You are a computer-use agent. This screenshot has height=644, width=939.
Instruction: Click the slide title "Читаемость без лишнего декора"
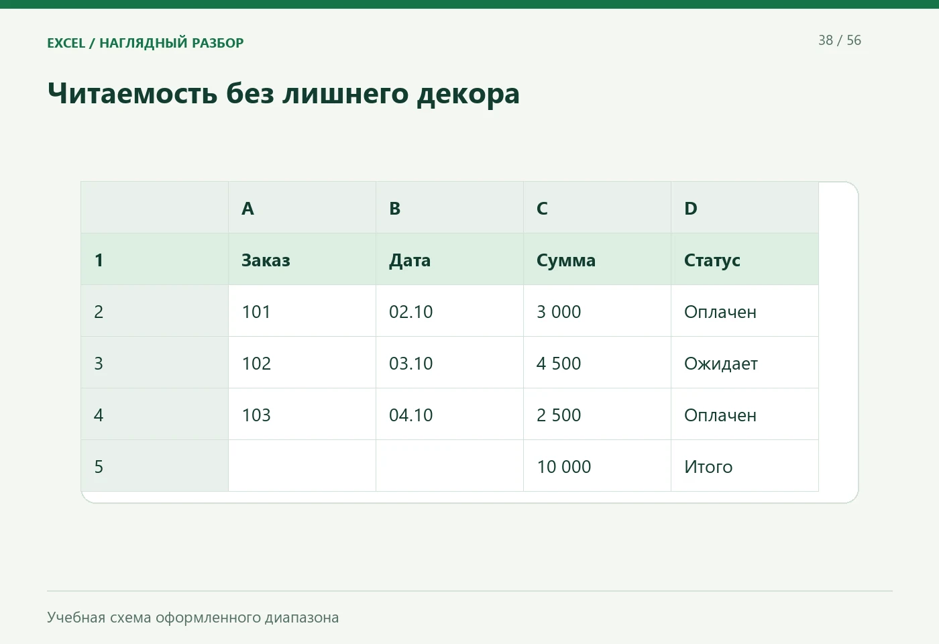(x=283, y=93)
